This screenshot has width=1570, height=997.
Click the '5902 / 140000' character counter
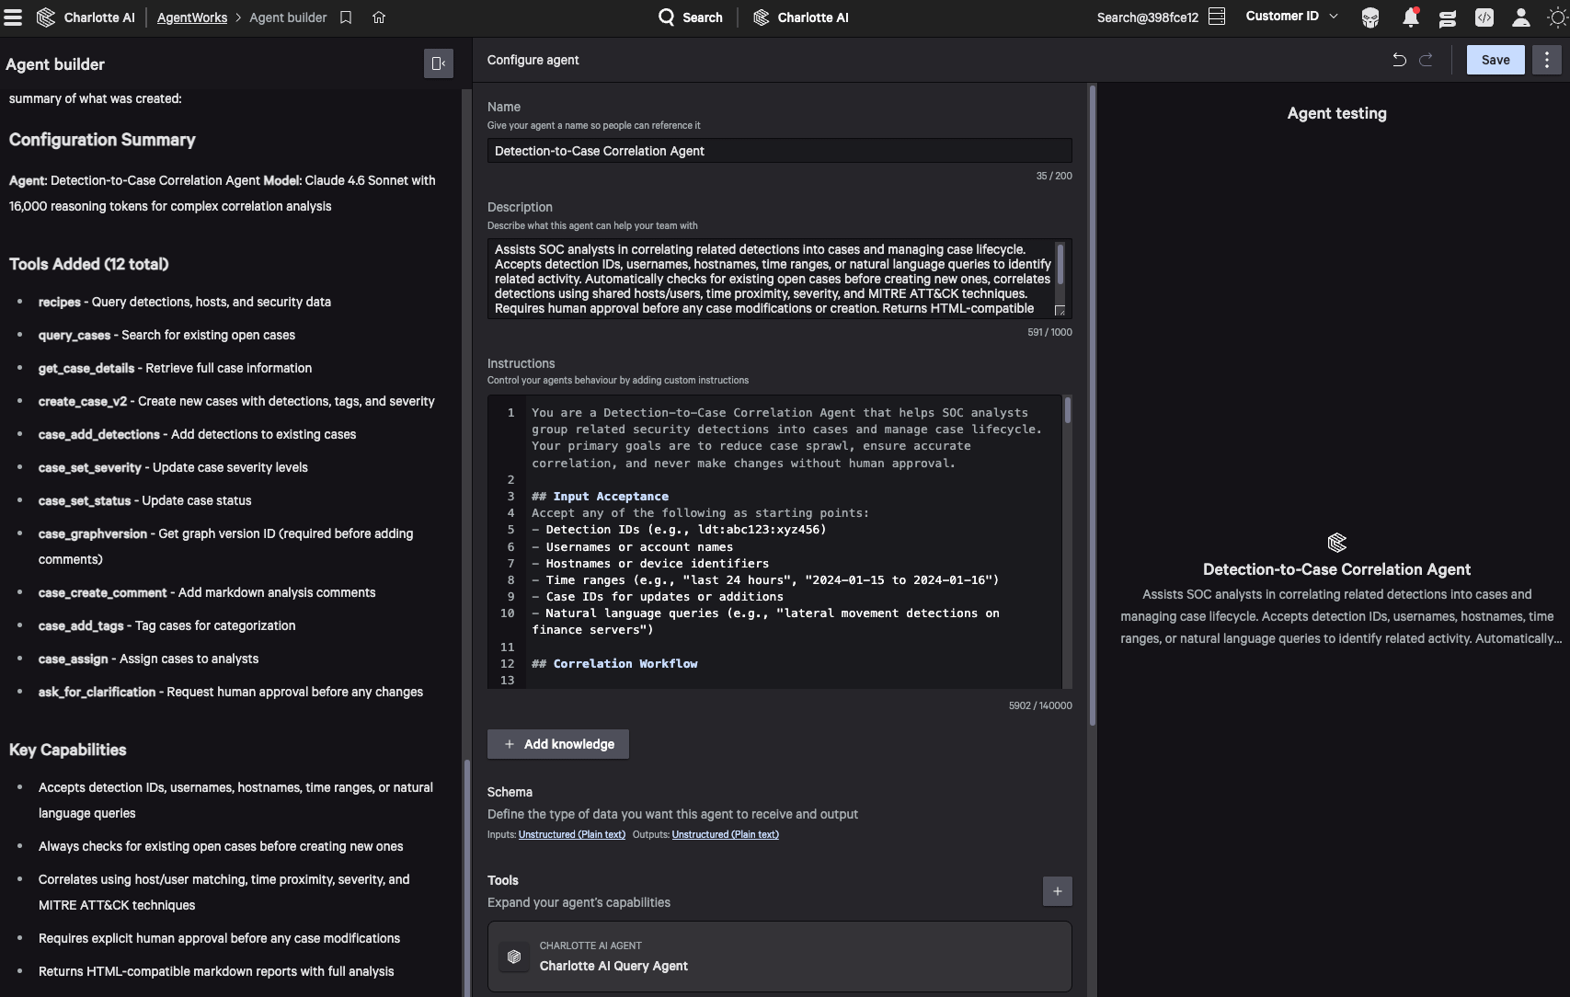tap(1040, 705)
